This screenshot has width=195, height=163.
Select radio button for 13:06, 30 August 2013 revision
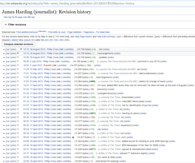pyautogui.click(x=18, y=57)
